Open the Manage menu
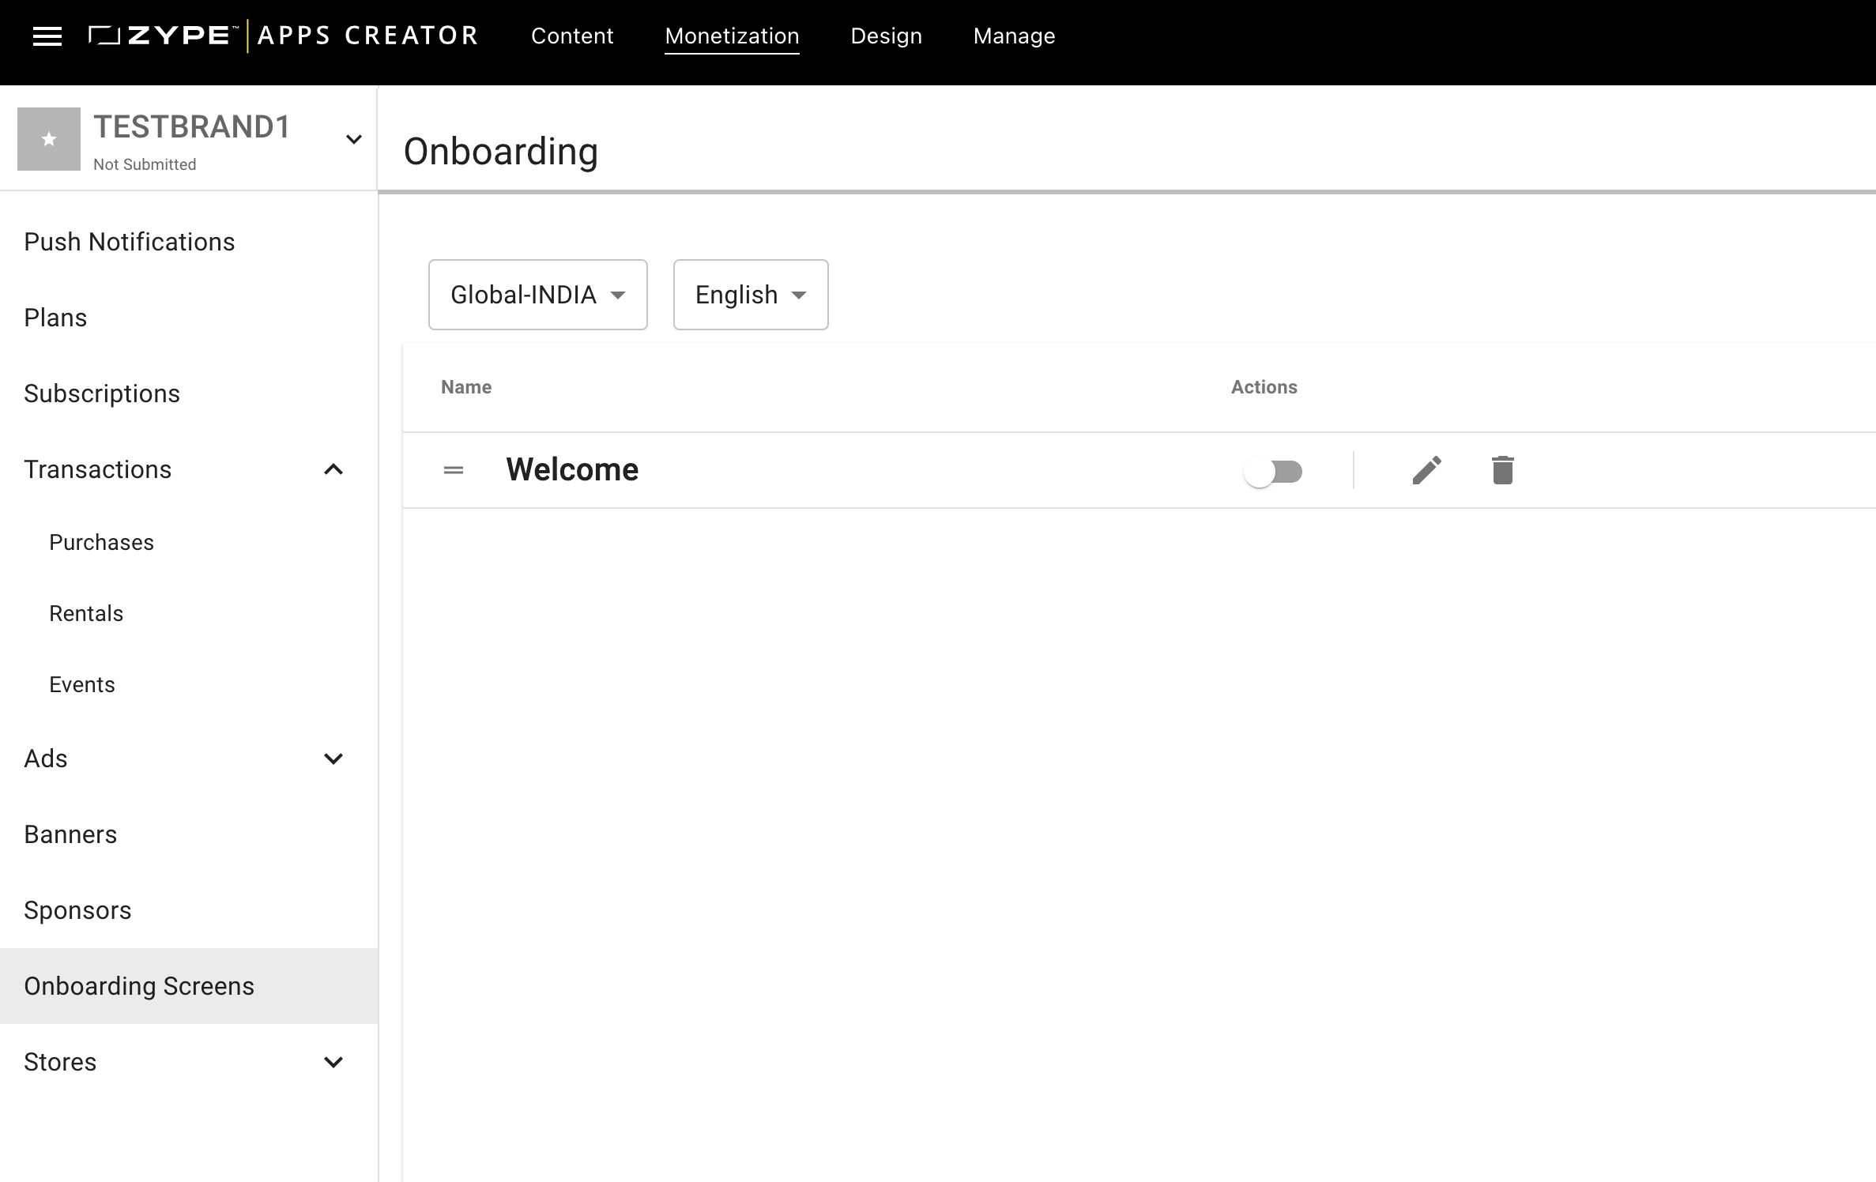1876x1182 pixels. (x=1015, y=36)
